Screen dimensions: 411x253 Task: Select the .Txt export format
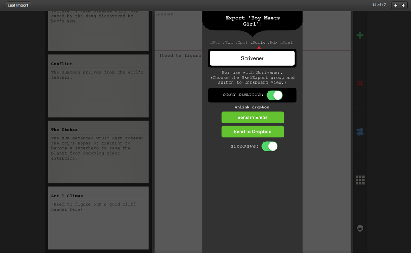228,42
